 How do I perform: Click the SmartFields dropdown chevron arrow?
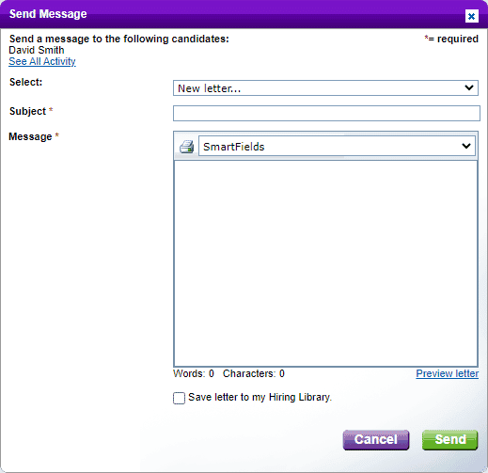click(x=466, y=146)
